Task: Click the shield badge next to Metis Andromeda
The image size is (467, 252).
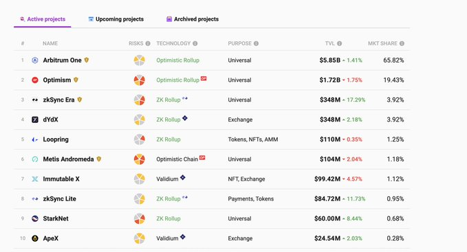Action: coord(99,159)
